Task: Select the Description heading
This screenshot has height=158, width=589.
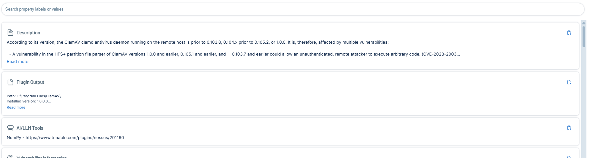Action: tap(28, 33)
